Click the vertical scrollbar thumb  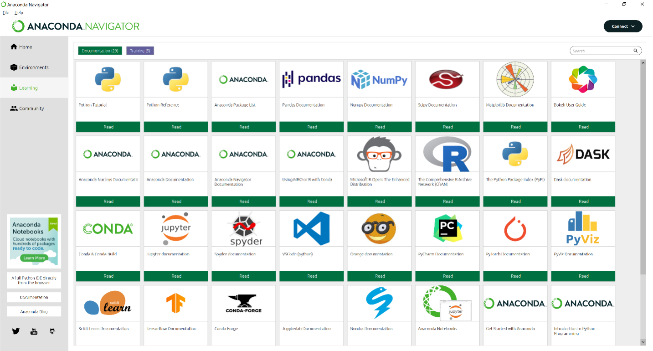(x=643, y=170)
